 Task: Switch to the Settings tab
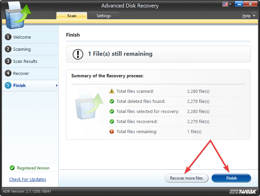104,16
